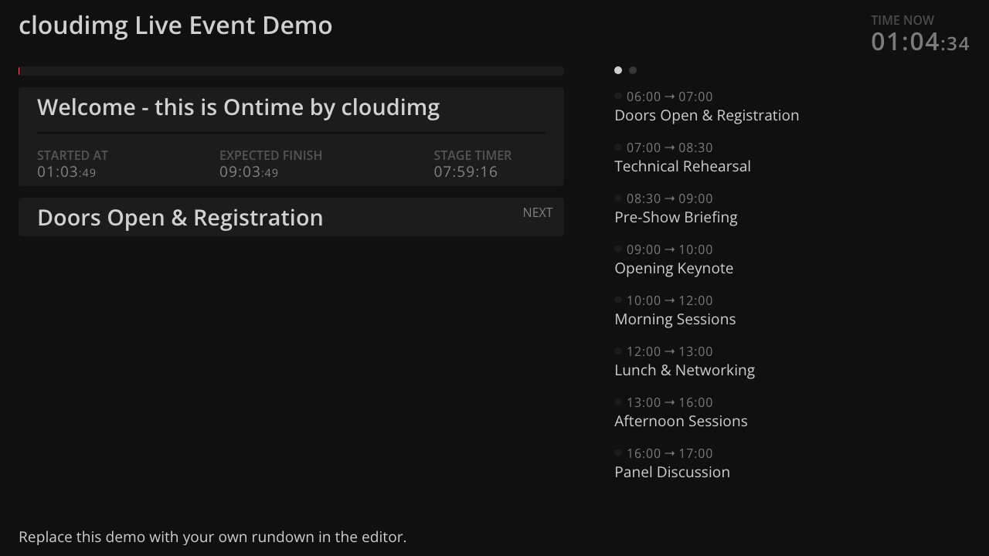Screen dimensions: 989x556
Task: Select the "Morning Sessions" schedule entry
Action: click(x=675, y=320)
